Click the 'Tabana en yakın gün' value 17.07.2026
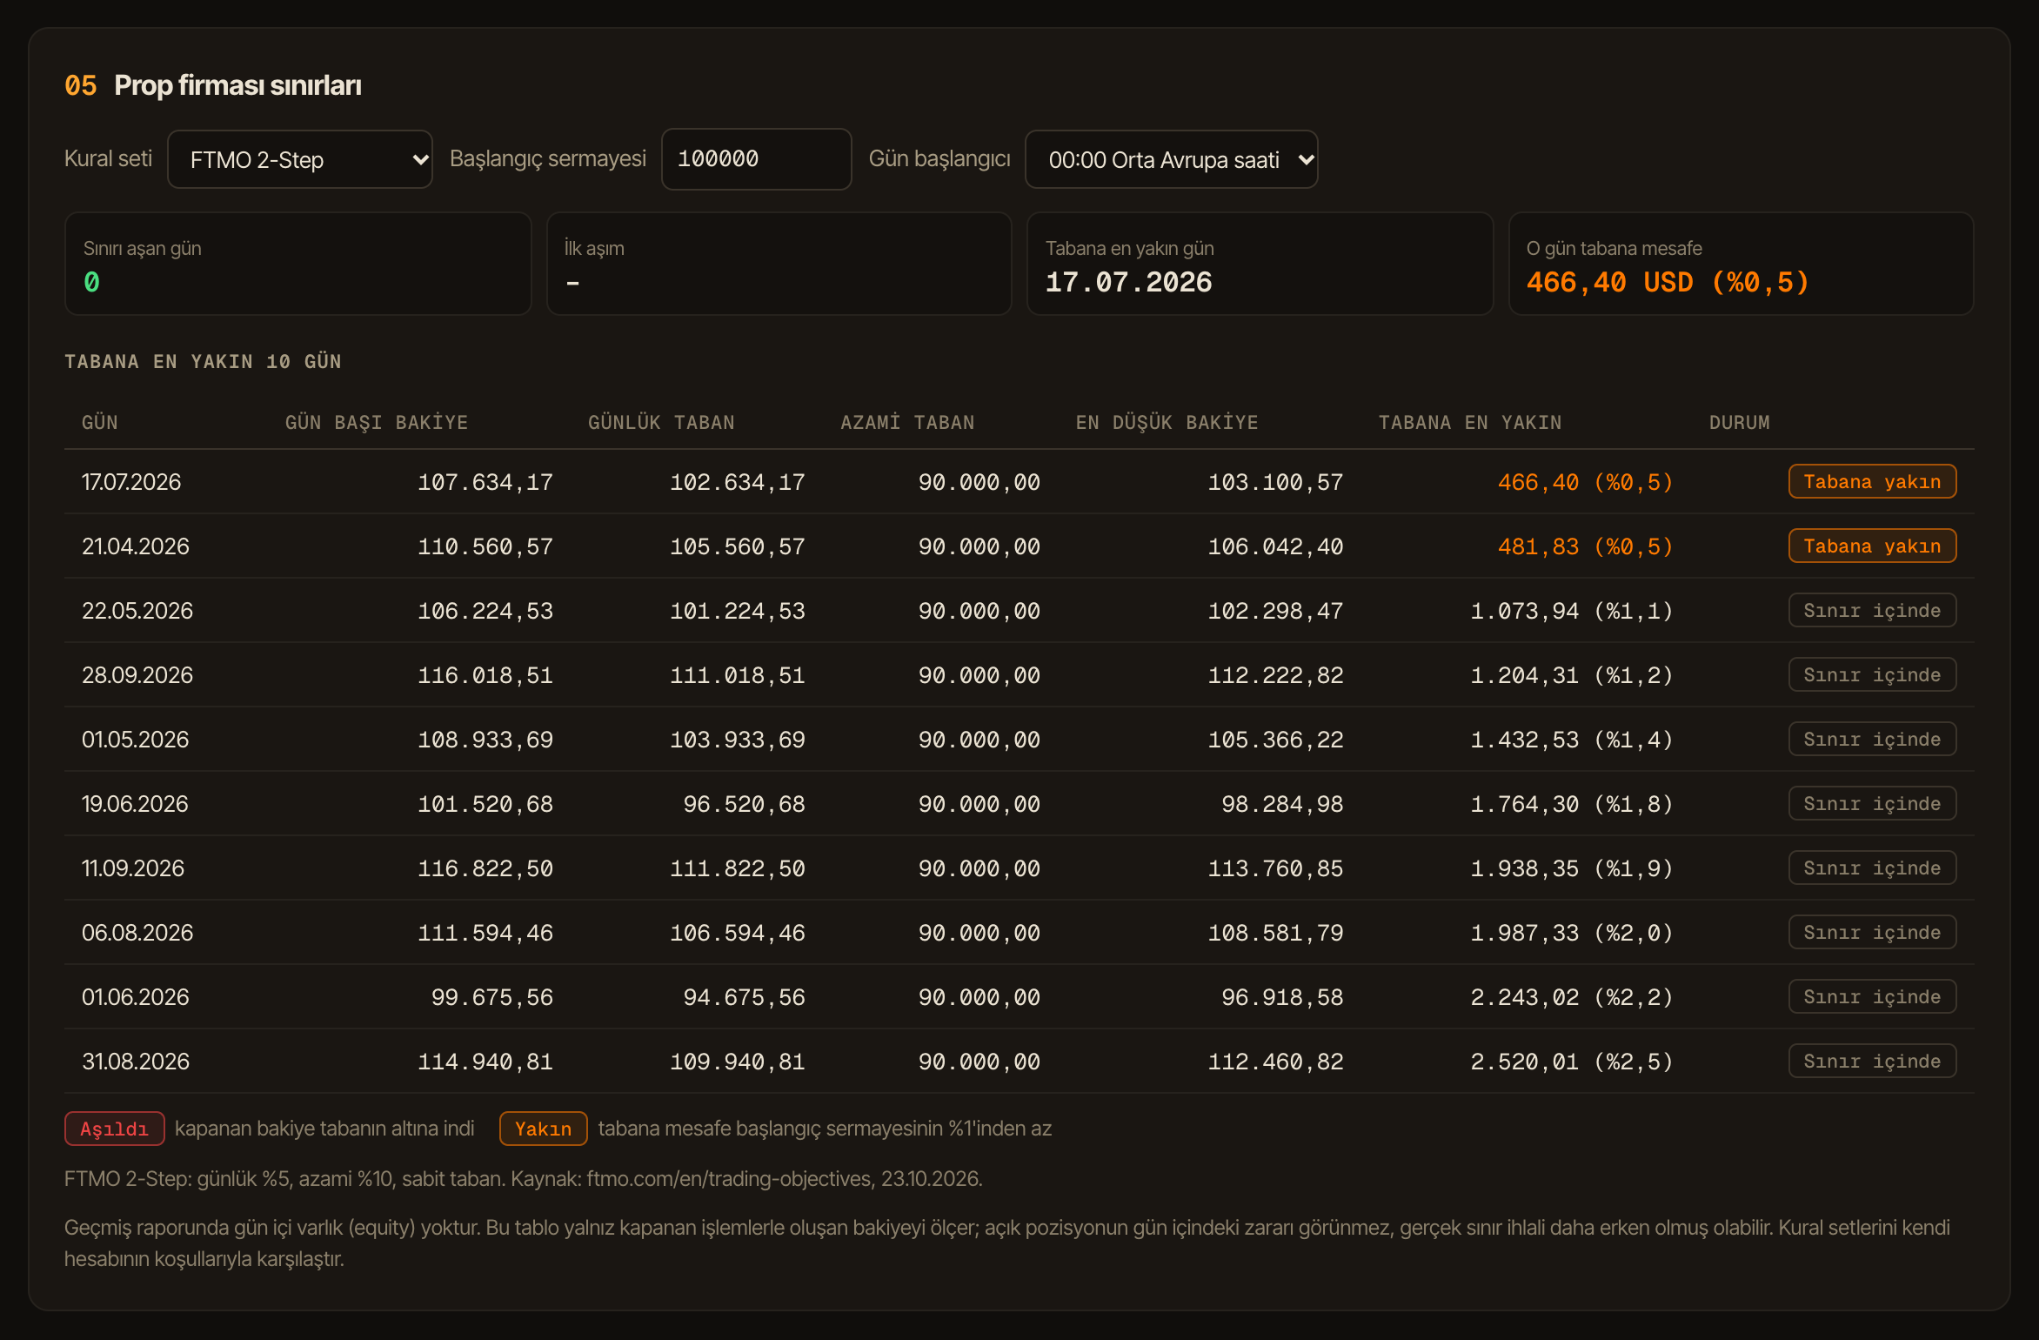Viewport: 2039px width, 1340px height. coord(1128,283)
